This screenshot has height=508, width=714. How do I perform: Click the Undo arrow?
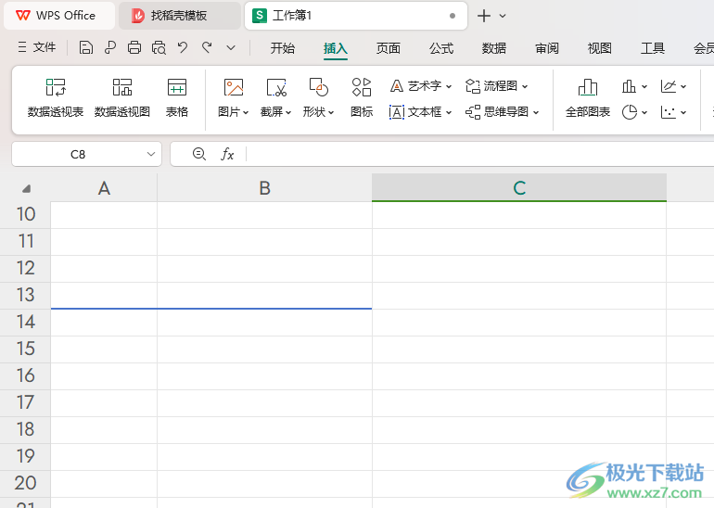click(x=183, y=47)
